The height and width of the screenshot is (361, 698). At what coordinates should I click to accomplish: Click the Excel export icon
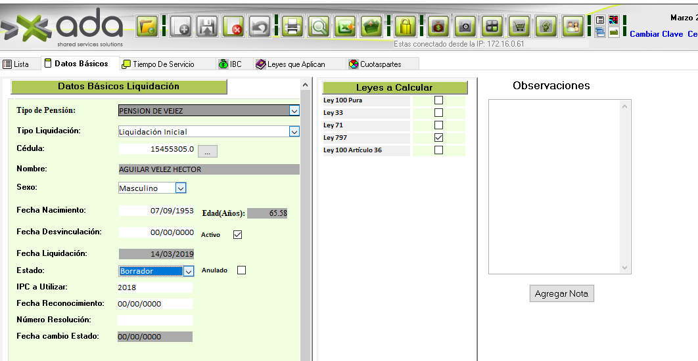(x=345, y=27)
